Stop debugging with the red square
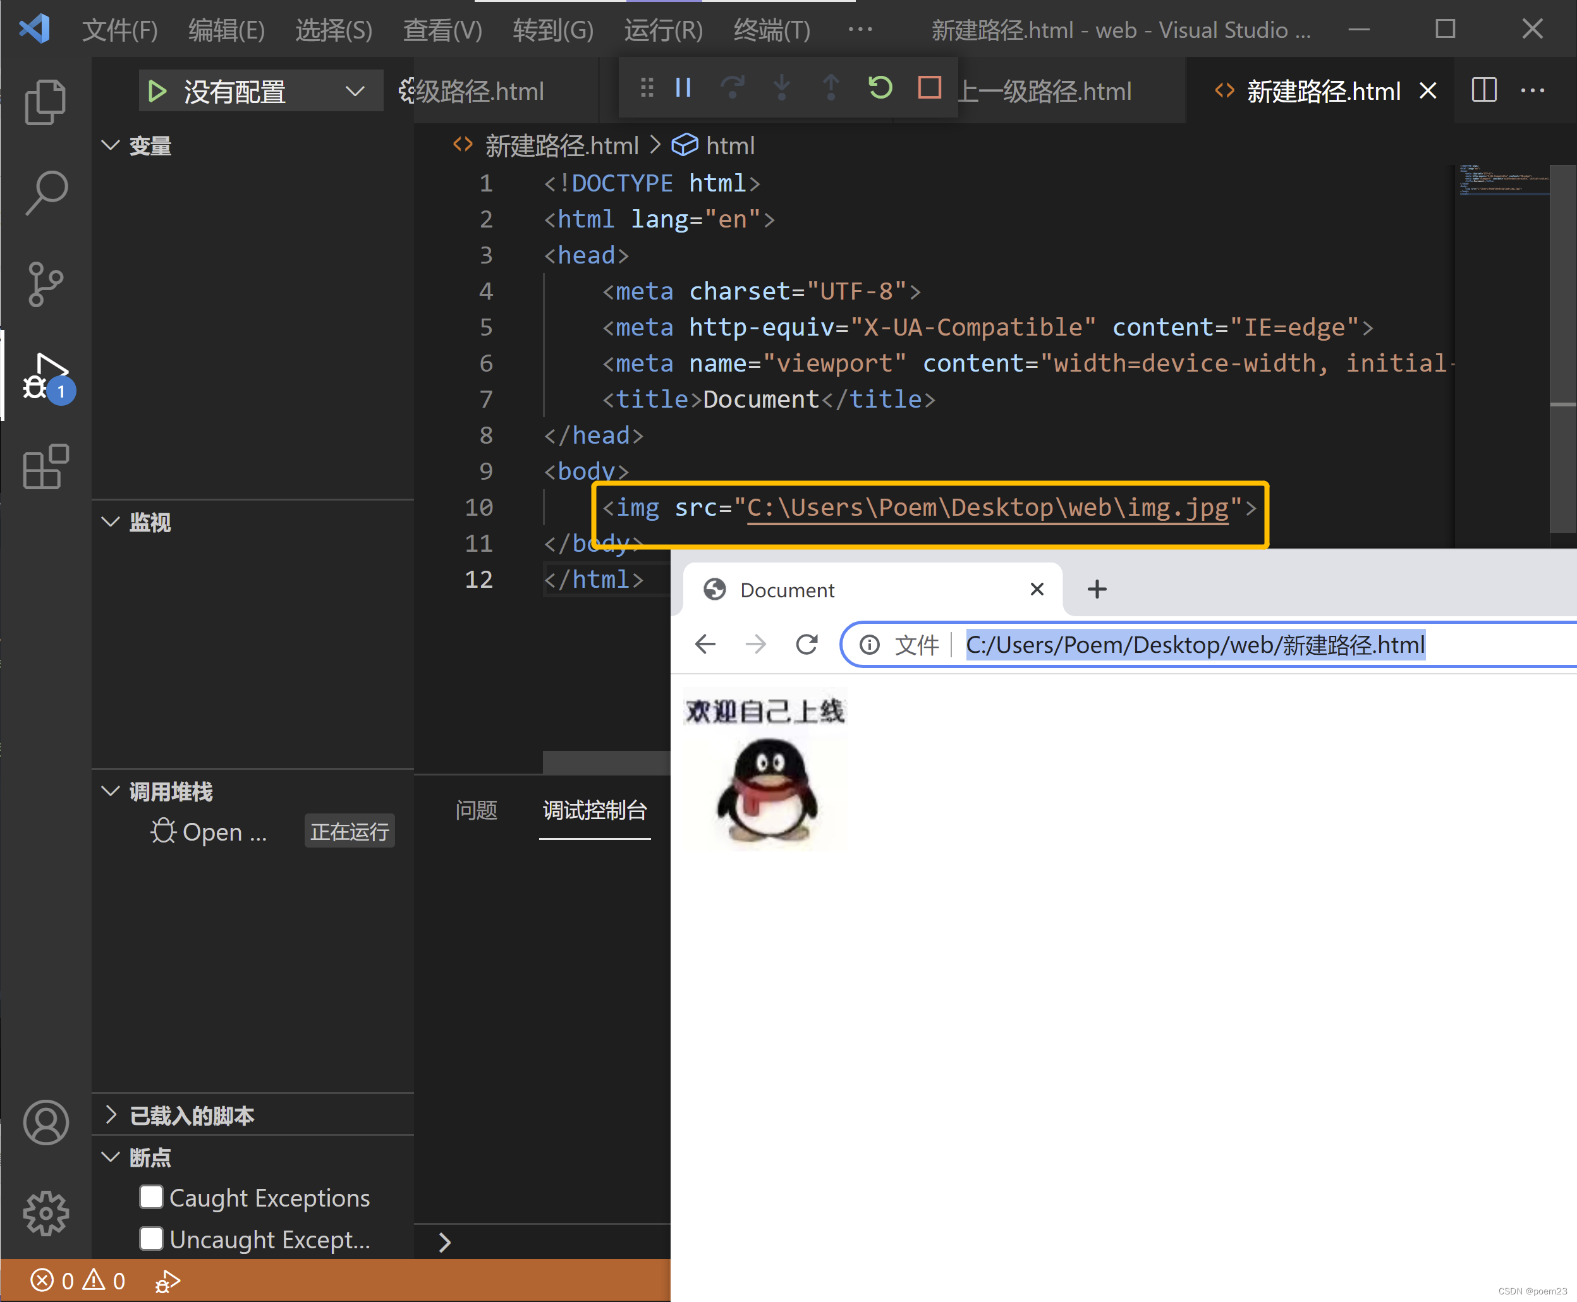This screenshot has height=1302, width=1577. pos(929,88)
